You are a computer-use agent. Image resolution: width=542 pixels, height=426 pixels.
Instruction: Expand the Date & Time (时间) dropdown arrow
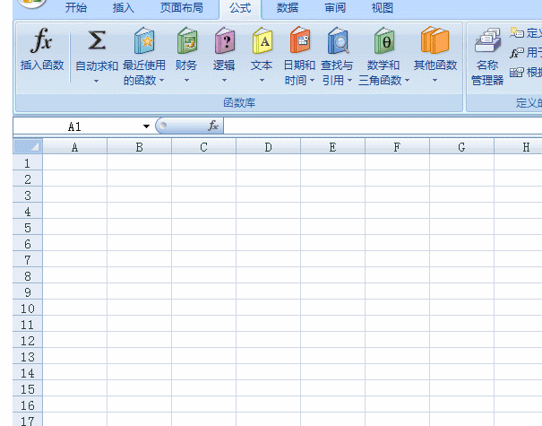tap(312, 81)
